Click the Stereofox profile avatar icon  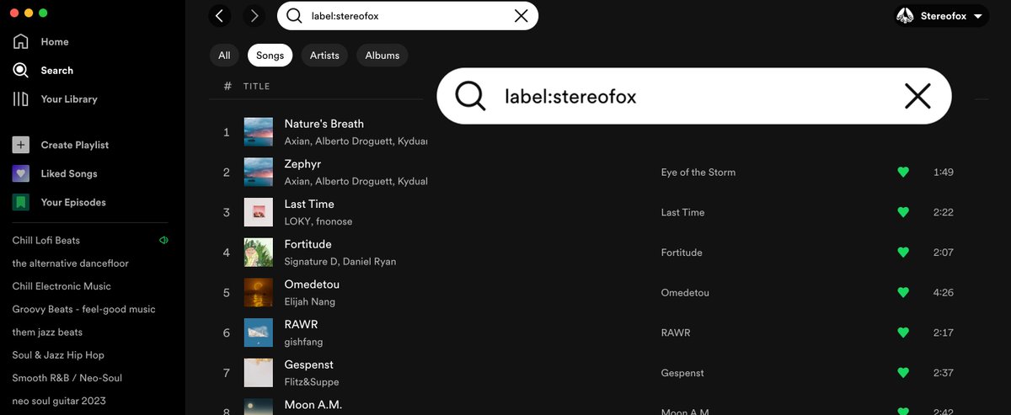pyautogui.click(x=905, y=16)
